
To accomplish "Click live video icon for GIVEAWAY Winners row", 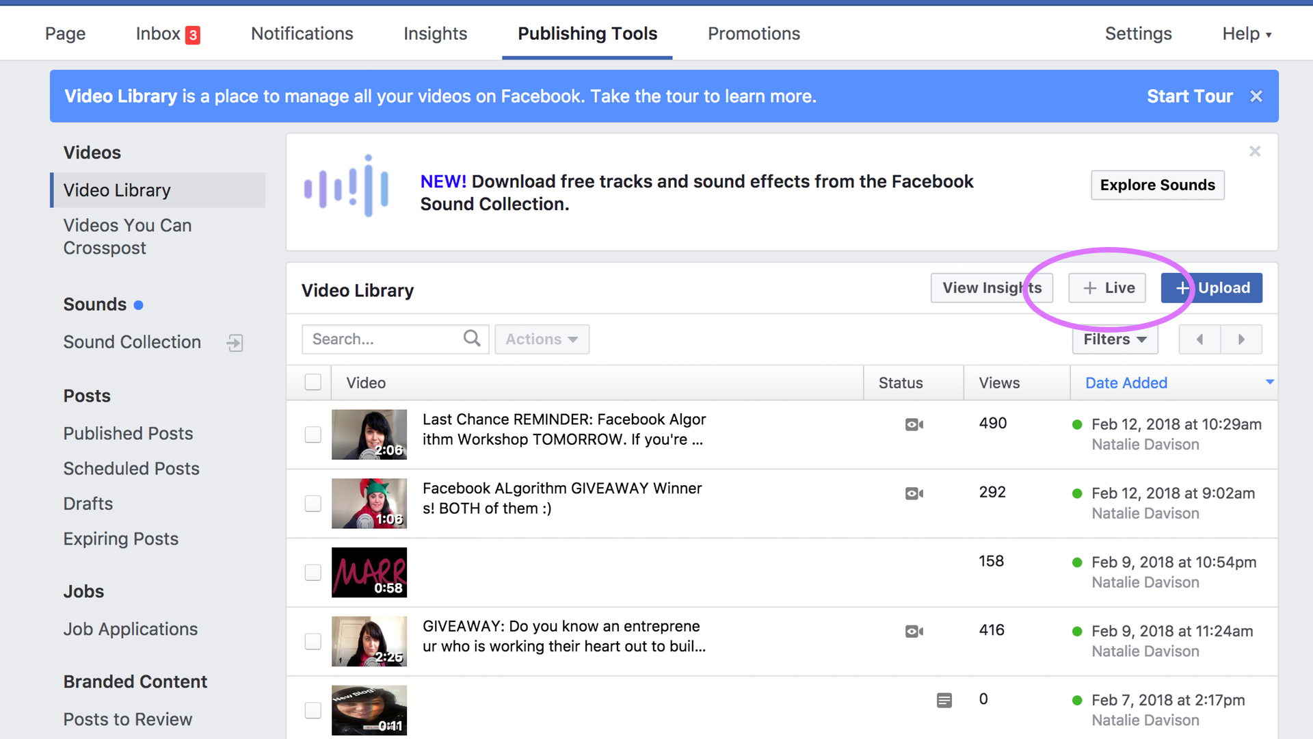I will point(914,493).
